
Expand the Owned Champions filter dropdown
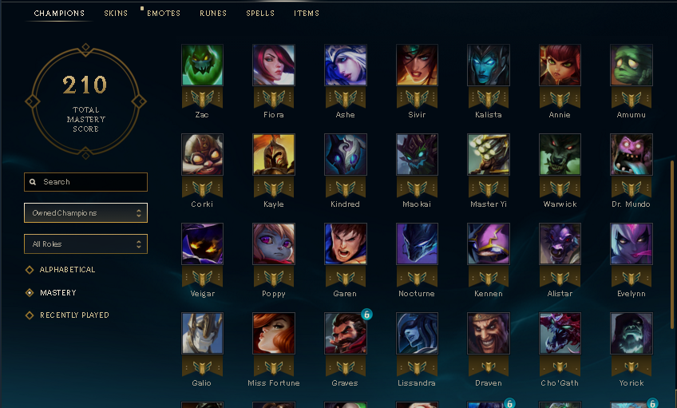[85, 213]
